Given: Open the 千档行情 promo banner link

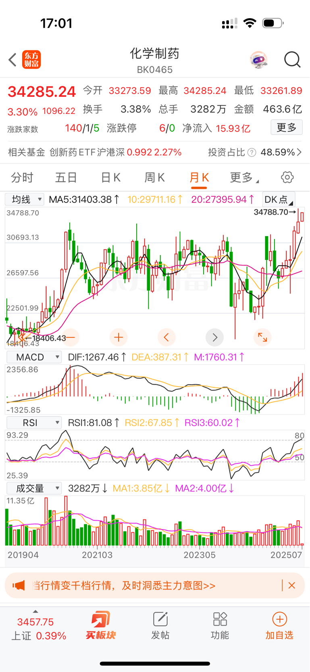Looking at the screenshot, I should [x=125, y=585].
